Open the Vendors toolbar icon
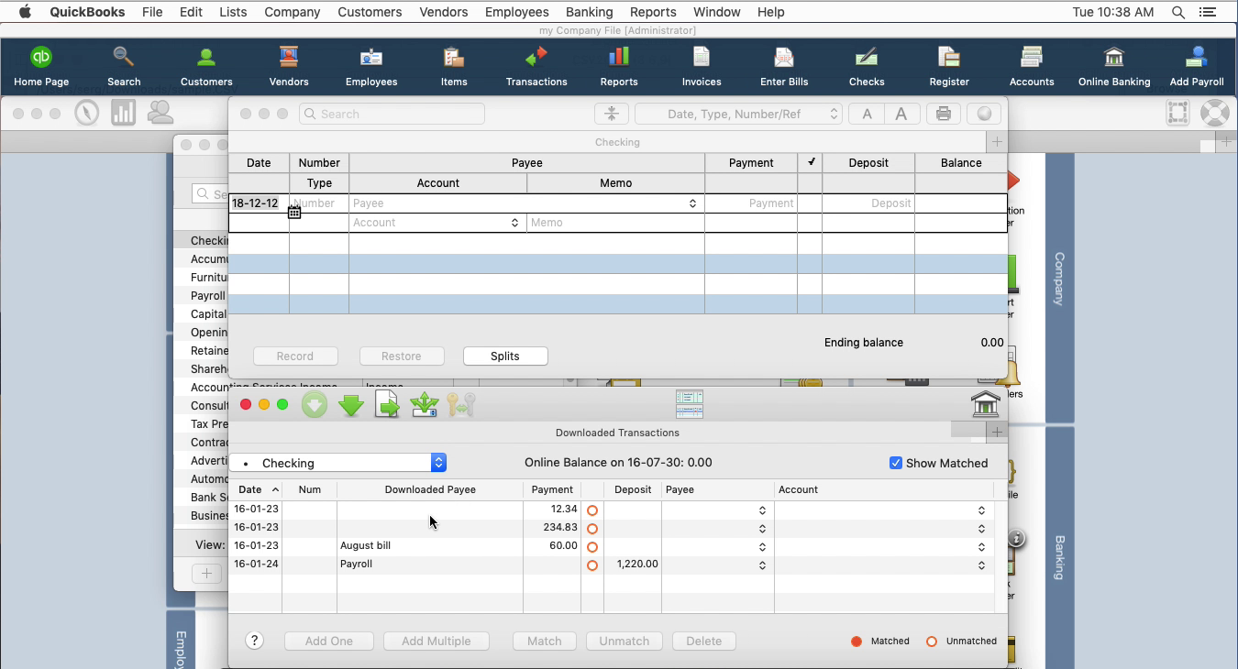Screen dimensions: 1238x669 click(289, 66)
